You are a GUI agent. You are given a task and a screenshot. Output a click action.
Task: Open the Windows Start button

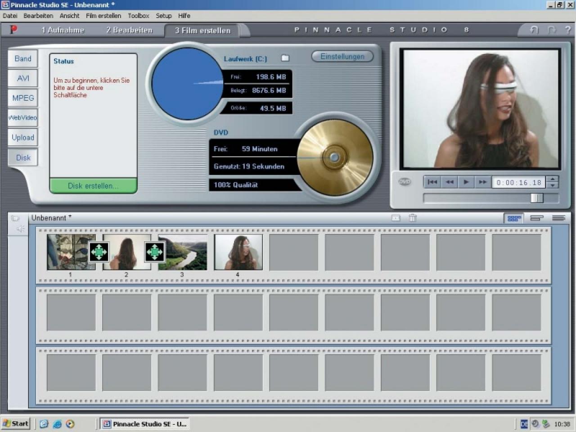coord(16,423)
